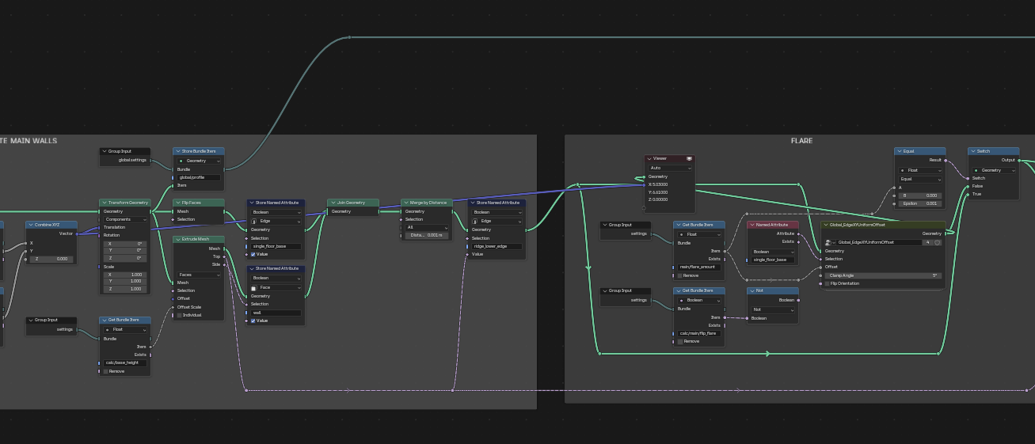Toggle Remove checkbox under calc/base_height
Screen dimensions: 1035x444
pyautogui.click(x=106, y=371)
